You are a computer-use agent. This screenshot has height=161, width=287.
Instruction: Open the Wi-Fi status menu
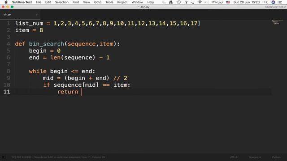200,2
